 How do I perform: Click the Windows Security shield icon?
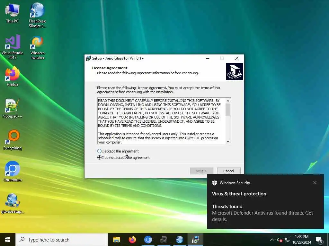(214, 183)
